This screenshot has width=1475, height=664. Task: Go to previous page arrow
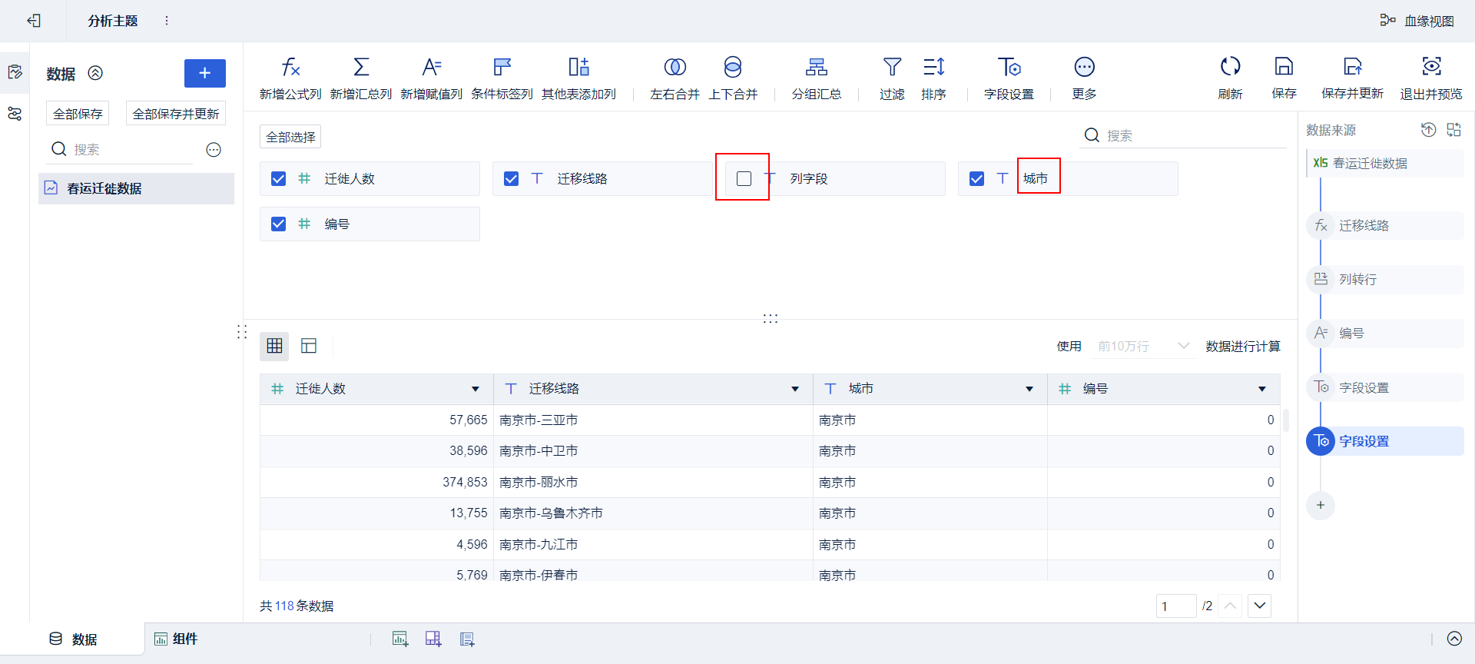tap(1230, 606)
